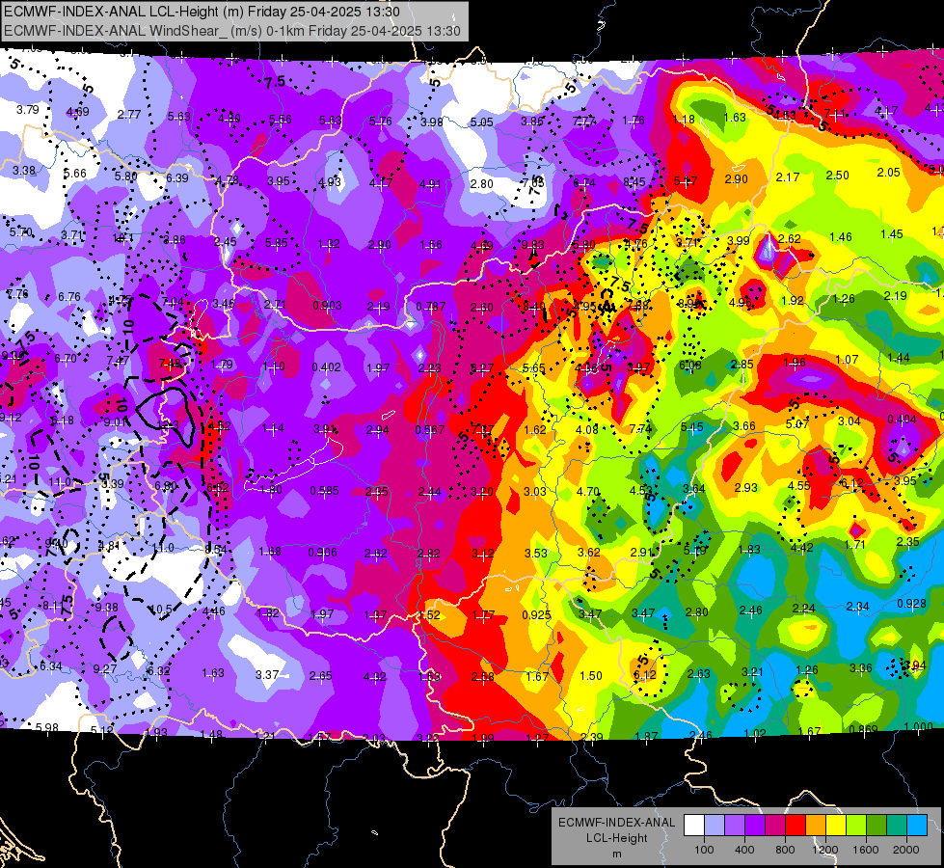Click the map value 5.05

(481, 122)
